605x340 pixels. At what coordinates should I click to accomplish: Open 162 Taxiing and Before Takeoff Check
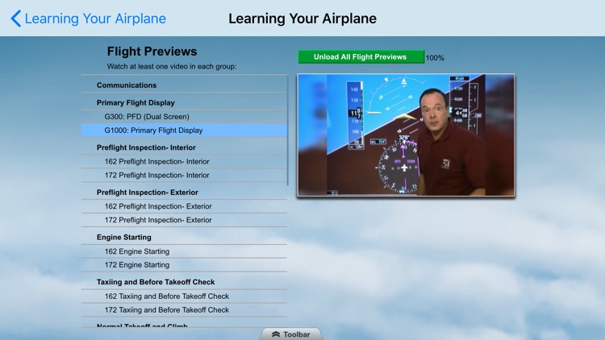[x=185, y=296]
